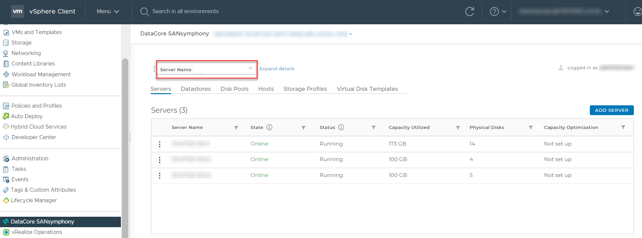Open actions menu for the 4-disk server row
The width and height of the screenshot is (642, 238).
160,160
